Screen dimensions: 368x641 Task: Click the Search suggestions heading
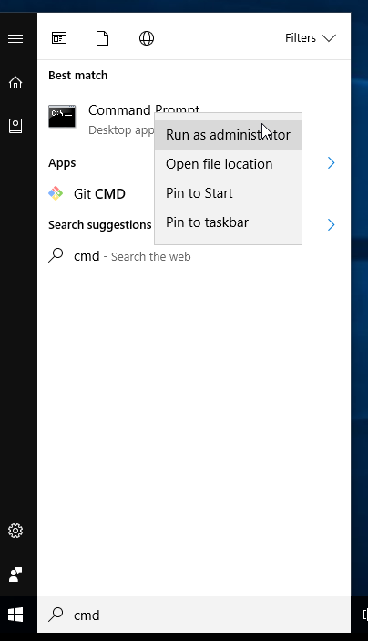(99, 224)
